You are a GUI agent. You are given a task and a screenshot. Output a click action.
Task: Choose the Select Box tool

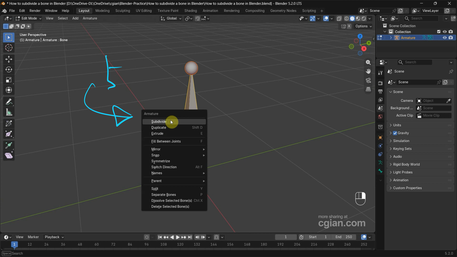point(9,37)
